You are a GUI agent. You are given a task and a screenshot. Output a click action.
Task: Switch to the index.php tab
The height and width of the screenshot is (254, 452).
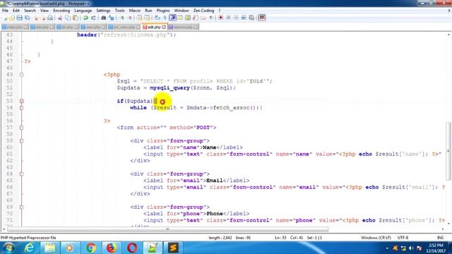coord(15,27)
